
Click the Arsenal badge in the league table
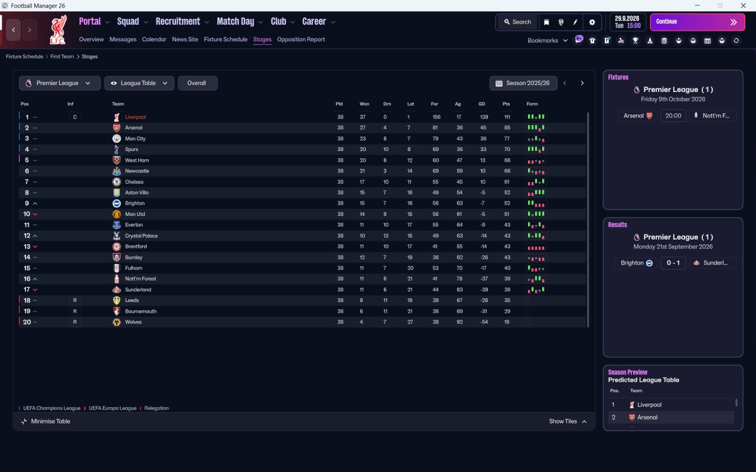click(x=116, y=128)
